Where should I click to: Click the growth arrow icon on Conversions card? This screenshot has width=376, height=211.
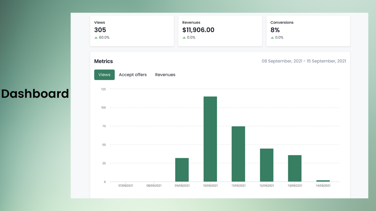(x=272, y=37)
